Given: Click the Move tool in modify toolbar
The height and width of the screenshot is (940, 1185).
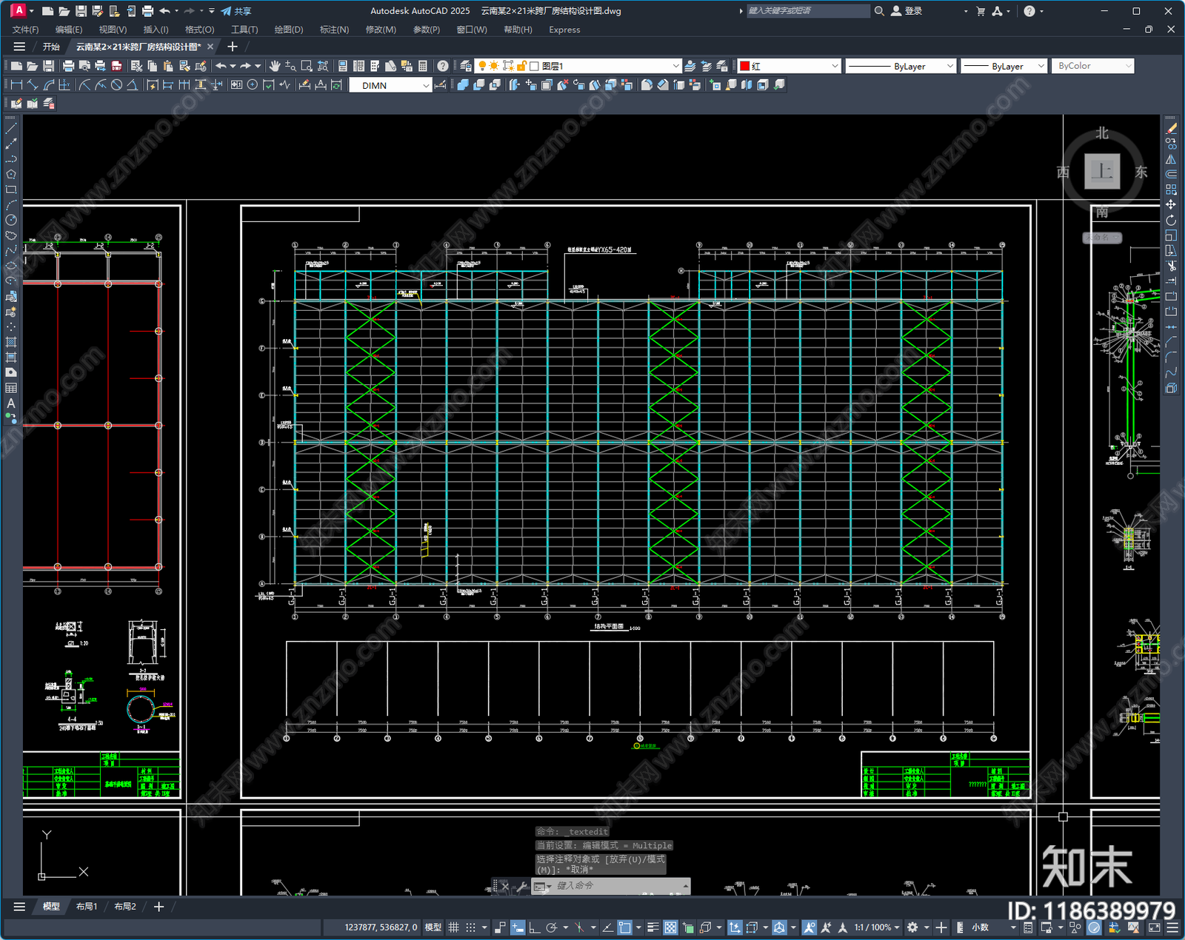Looking at the screenshot, I should [x=1171, y=205].
